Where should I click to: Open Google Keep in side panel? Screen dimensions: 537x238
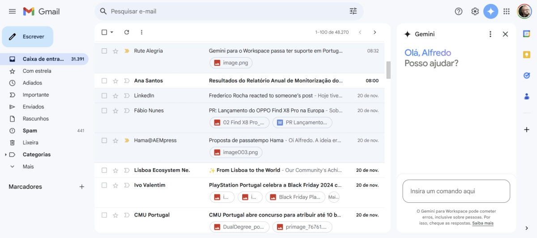point(527,54)
